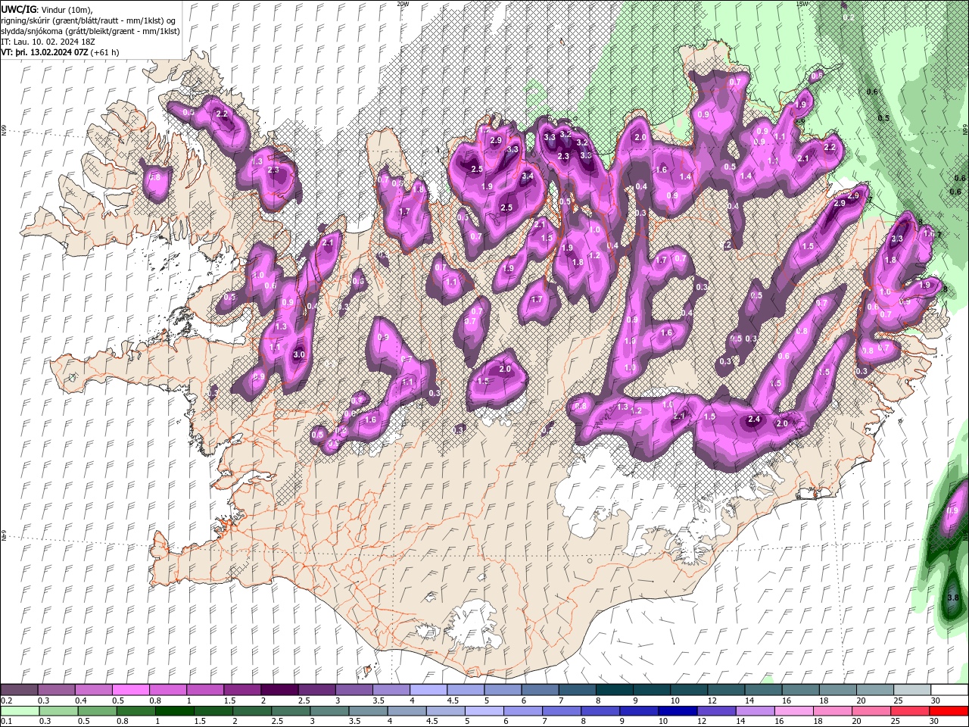The image size is (969, 727).
Task: Click the rain legend label '2.5'
Action: (x=276, y=722)
